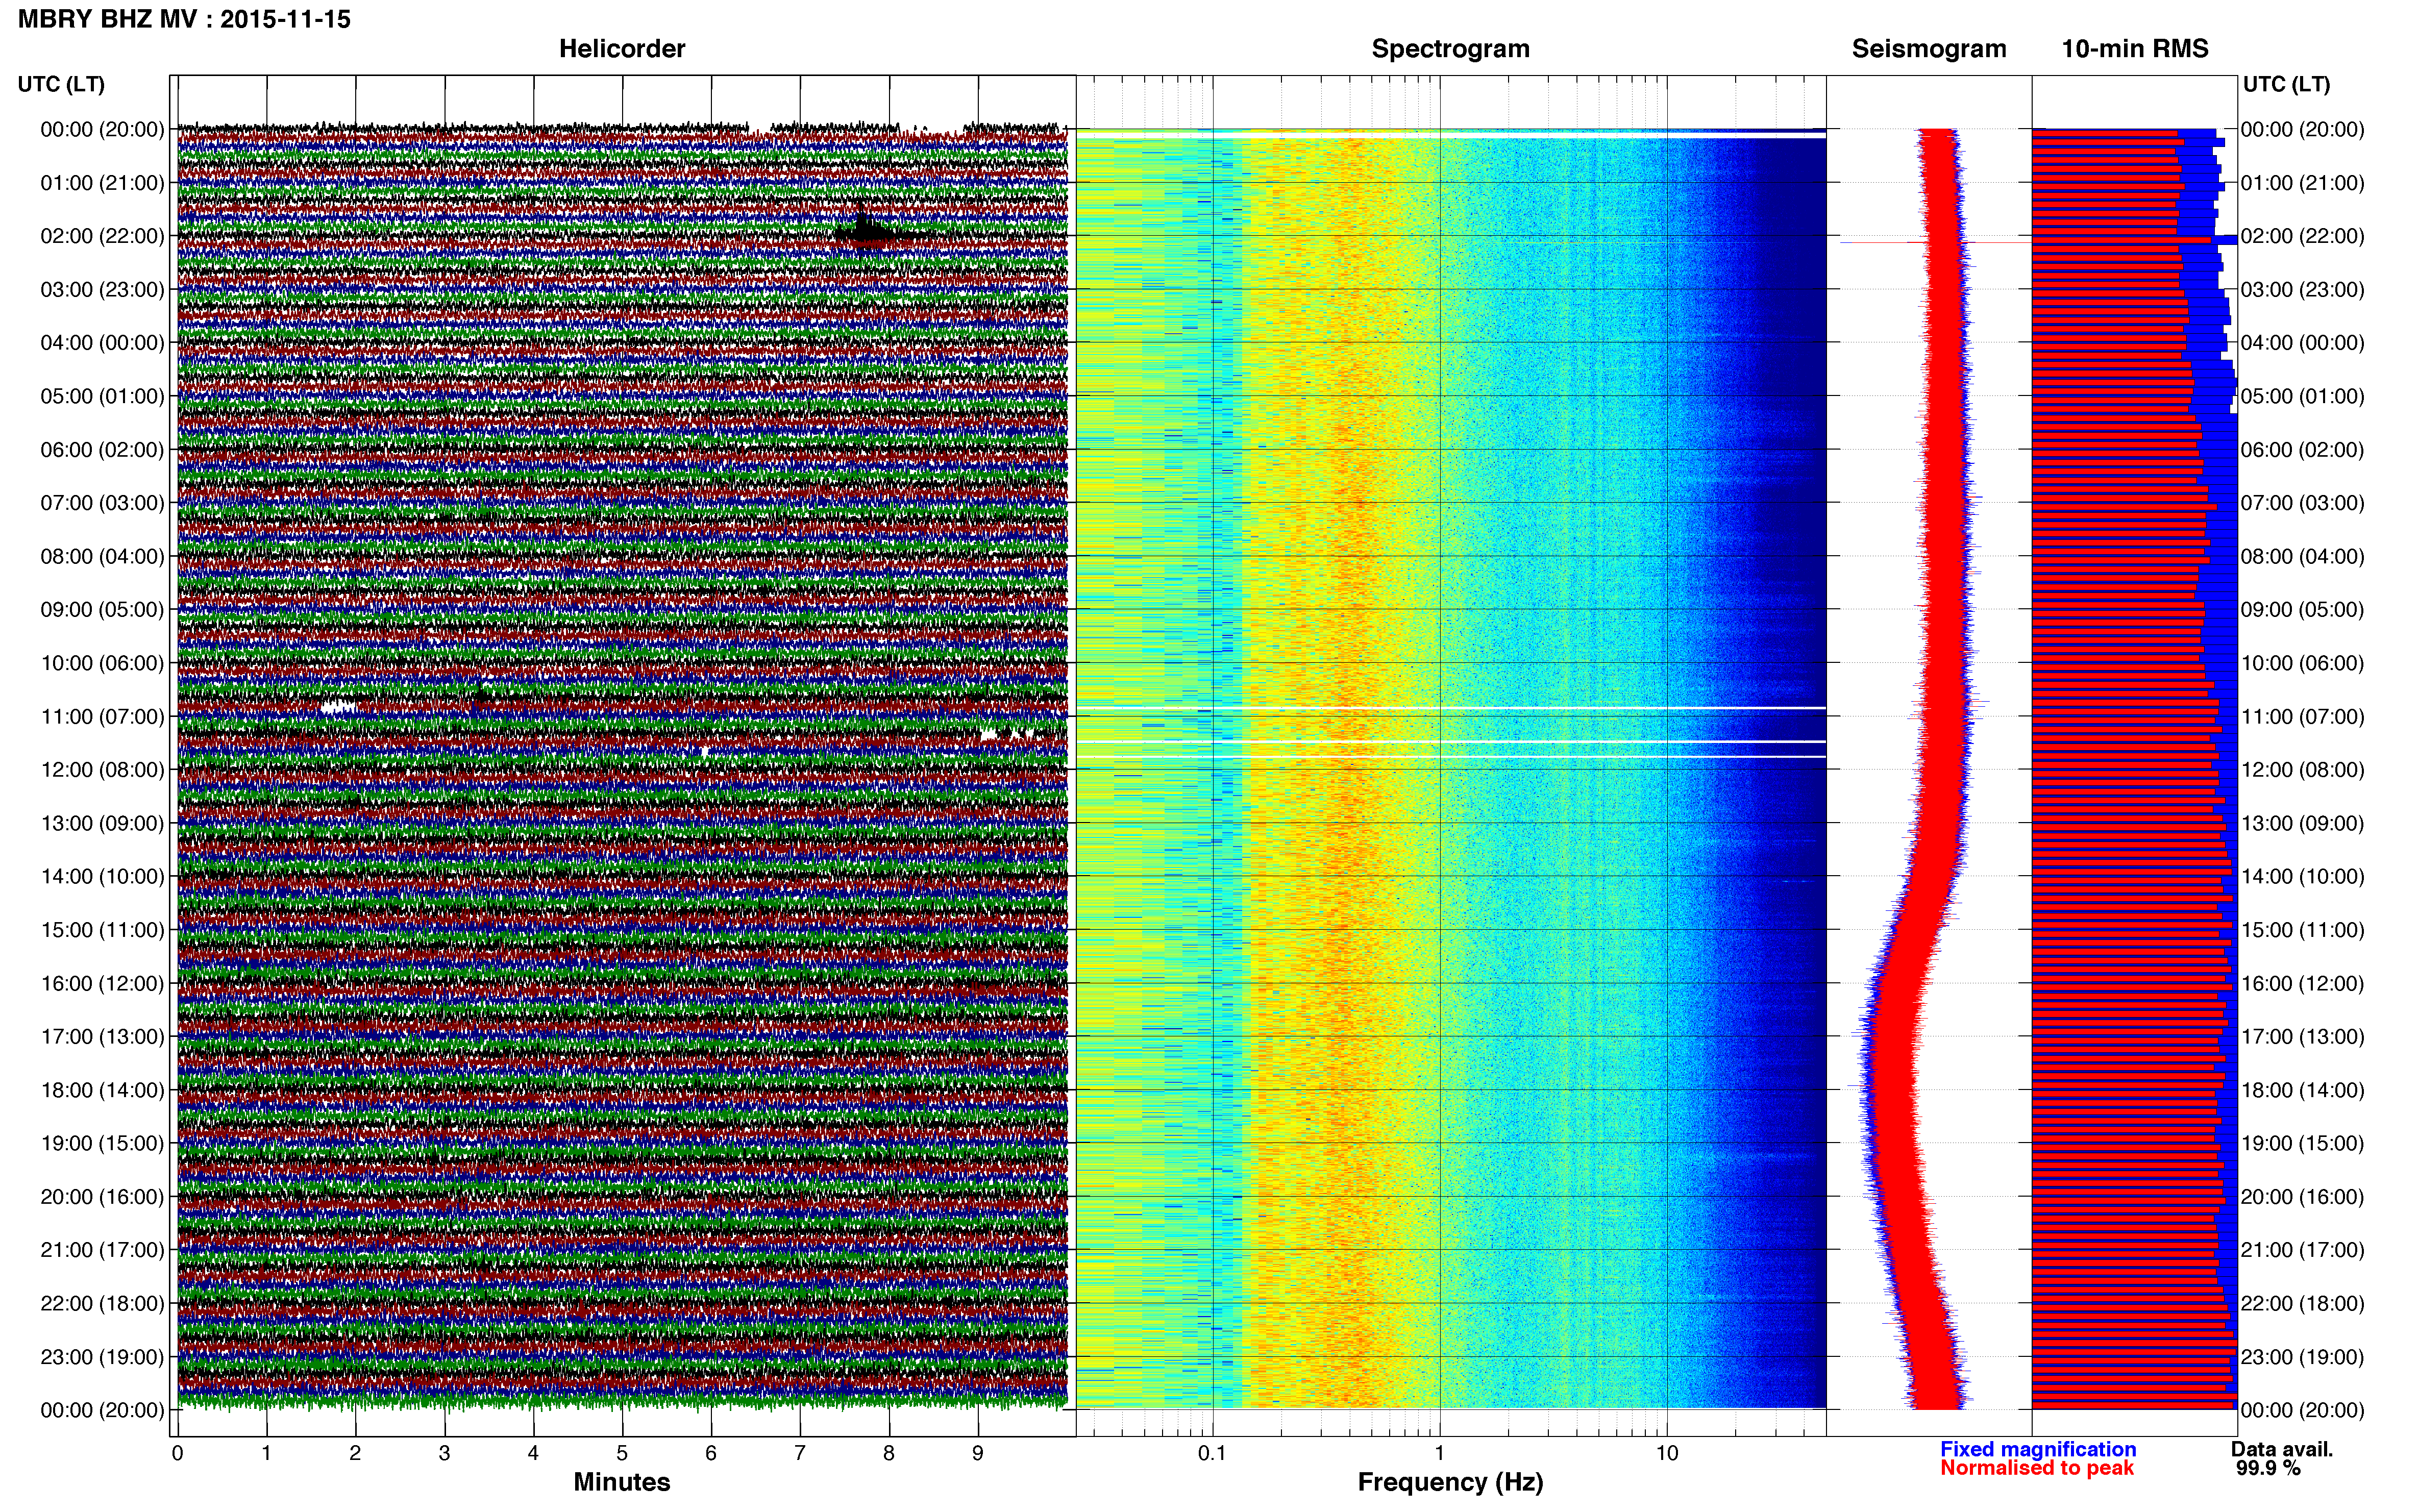Image resolution: width=2419 pixels, height=1512 pixels.
Task: Click the Minutes axis label
Action: point(622,1482)
